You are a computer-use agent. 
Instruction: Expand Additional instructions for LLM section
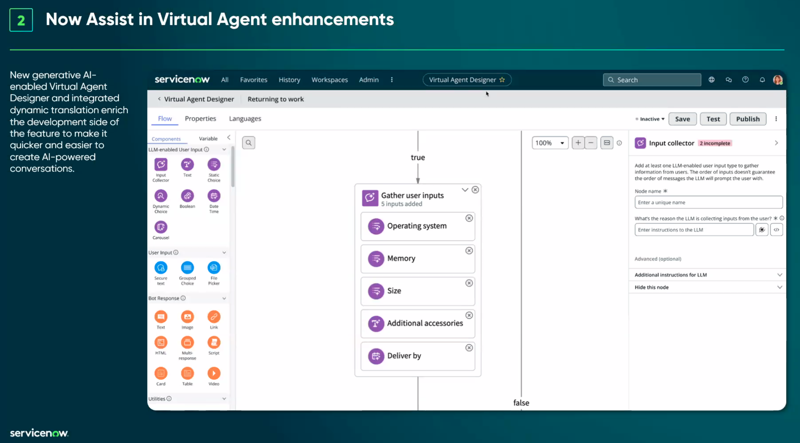pos(708,275)
